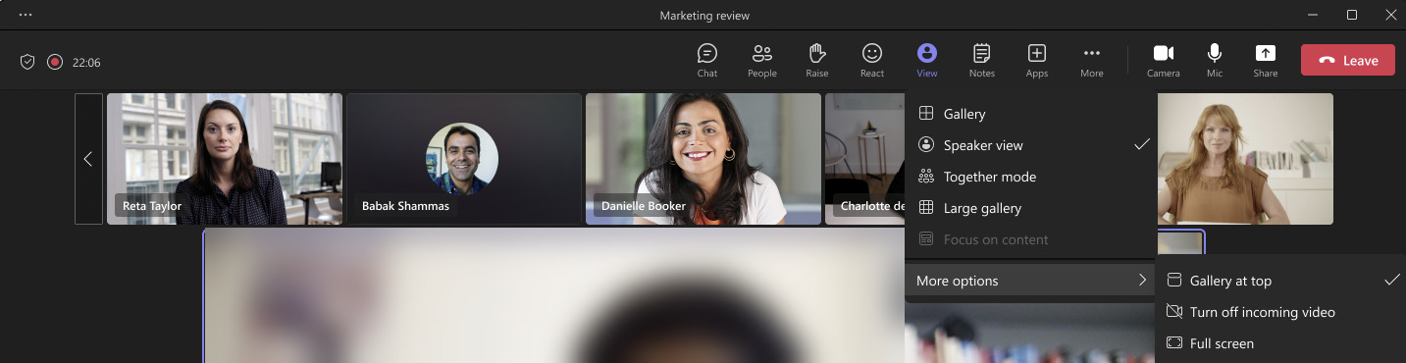This screenshot has width=1406, height=363.
Task: Switch to Together mode
Action: point(1031,177)
